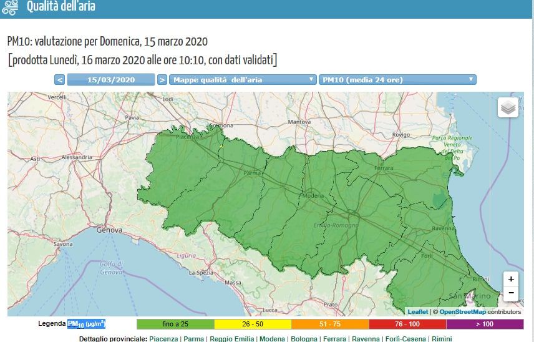Open Reggio Emilia provincial detail link
Screen dimensions: 534x342
tap(231, 339)
